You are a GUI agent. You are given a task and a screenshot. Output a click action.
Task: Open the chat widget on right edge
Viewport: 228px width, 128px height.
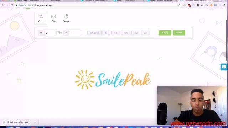point(224,67)
